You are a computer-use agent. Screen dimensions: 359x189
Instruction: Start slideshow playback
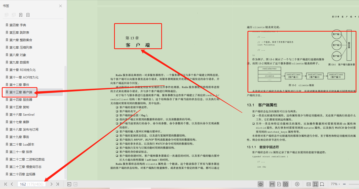tap(297, 184)
